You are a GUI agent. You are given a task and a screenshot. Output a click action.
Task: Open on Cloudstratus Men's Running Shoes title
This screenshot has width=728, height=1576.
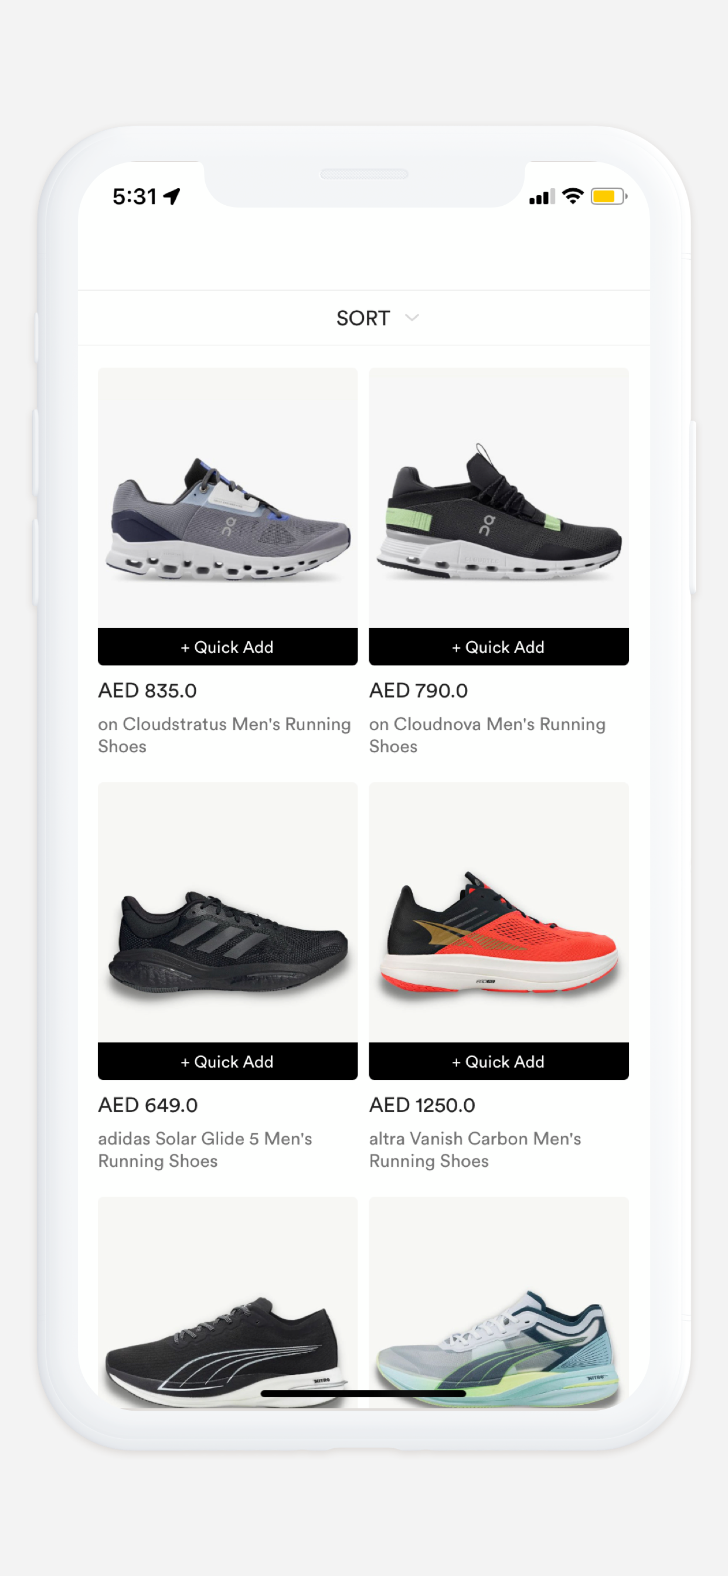[224, 735]
